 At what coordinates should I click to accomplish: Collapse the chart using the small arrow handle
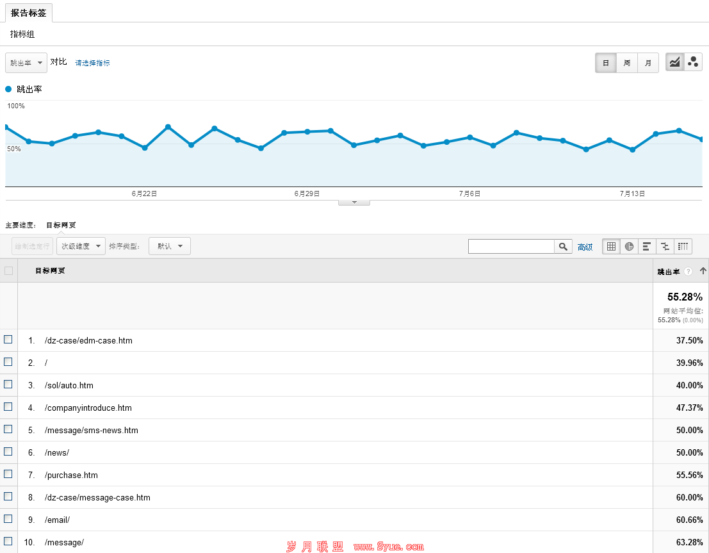click(354, 202)
